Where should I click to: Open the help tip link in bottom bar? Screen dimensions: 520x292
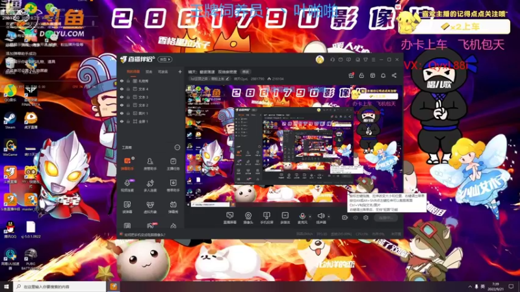pyautogui.click(x=144, y=235)
